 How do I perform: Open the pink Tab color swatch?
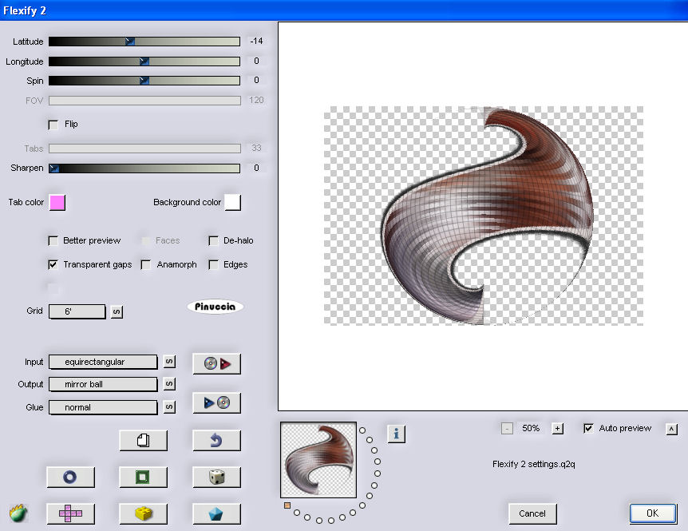(x=57, y=203)
